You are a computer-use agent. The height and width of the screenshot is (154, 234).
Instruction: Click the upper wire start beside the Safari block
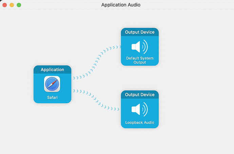75,78
